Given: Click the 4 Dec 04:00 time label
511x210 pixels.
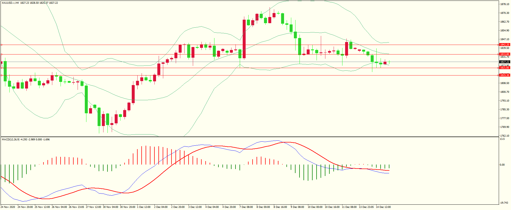Looking at the screenshot, I should [x=212, y=207].
